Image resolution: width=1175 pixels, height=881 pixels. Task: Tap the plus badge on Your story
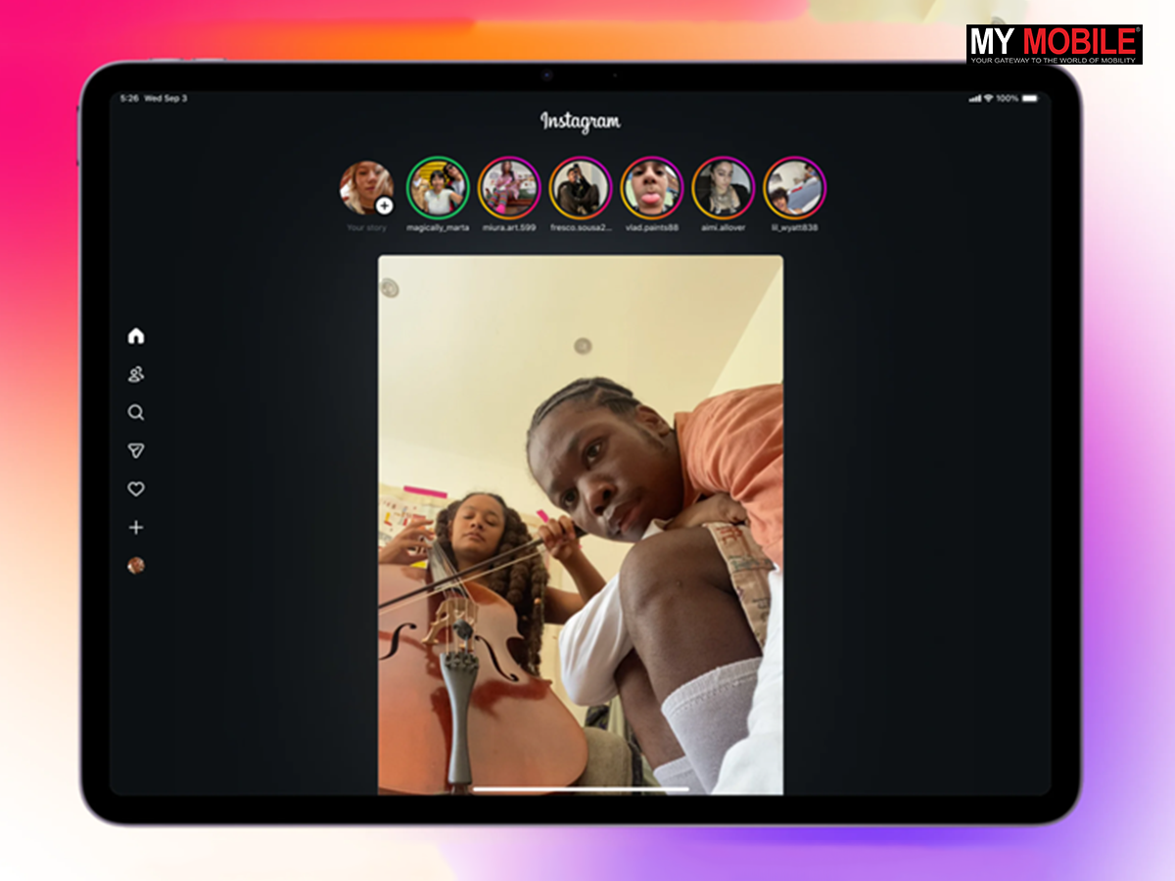pos(384,206)
